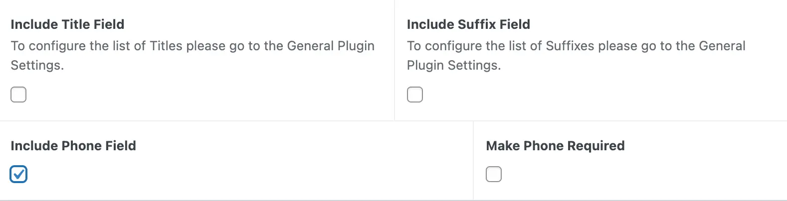Click the "Include Title Field" heading
This screenshot has width=787, height=201.
point(67,24)
